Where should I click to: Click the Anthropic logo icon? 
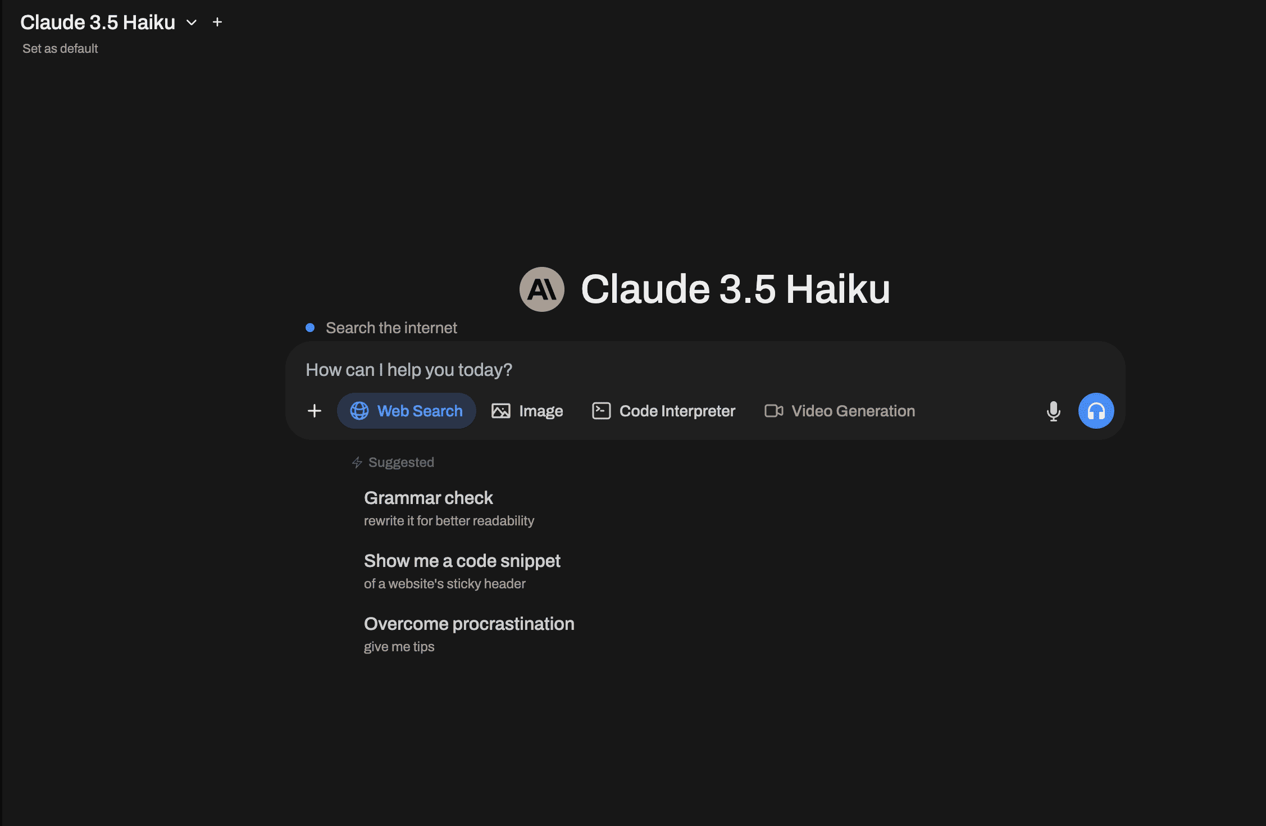click(541, 289)
